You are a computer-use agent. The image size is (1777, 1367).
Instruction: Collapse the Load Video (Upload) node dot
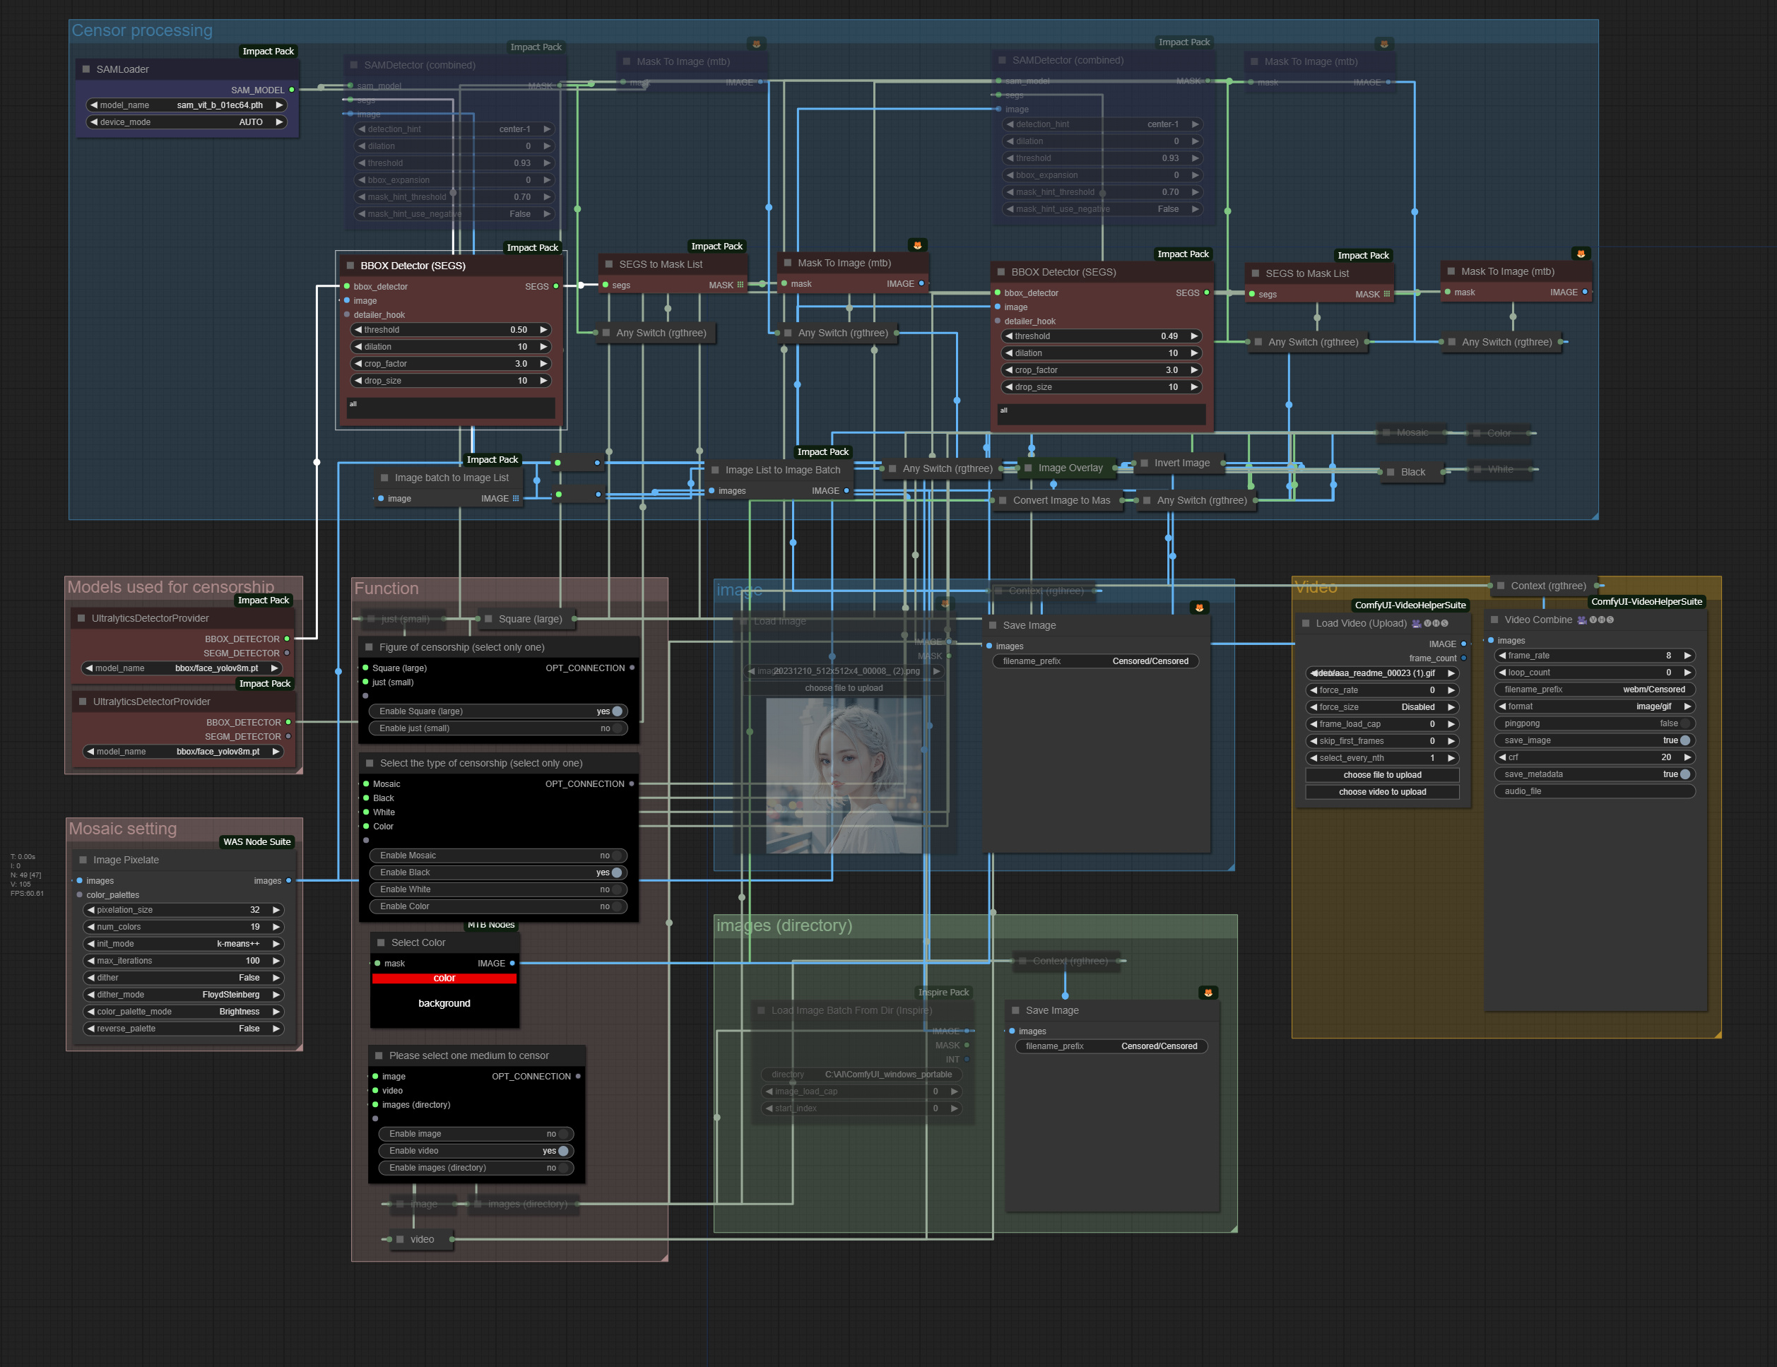click(x=1306, y=623)
